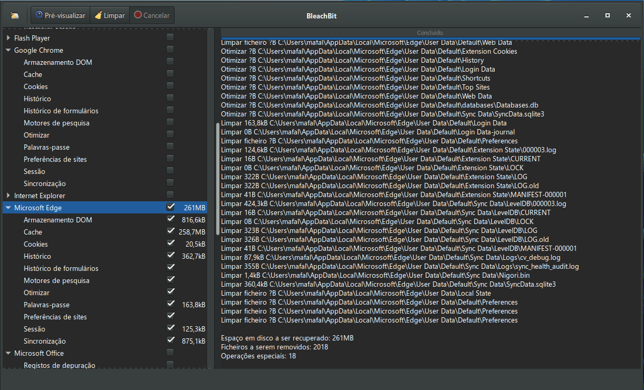Image resolution: width=644 pixels, height=390 pixels.
Task: Select the Internet Explorer row label
Action: pos(40,196)
